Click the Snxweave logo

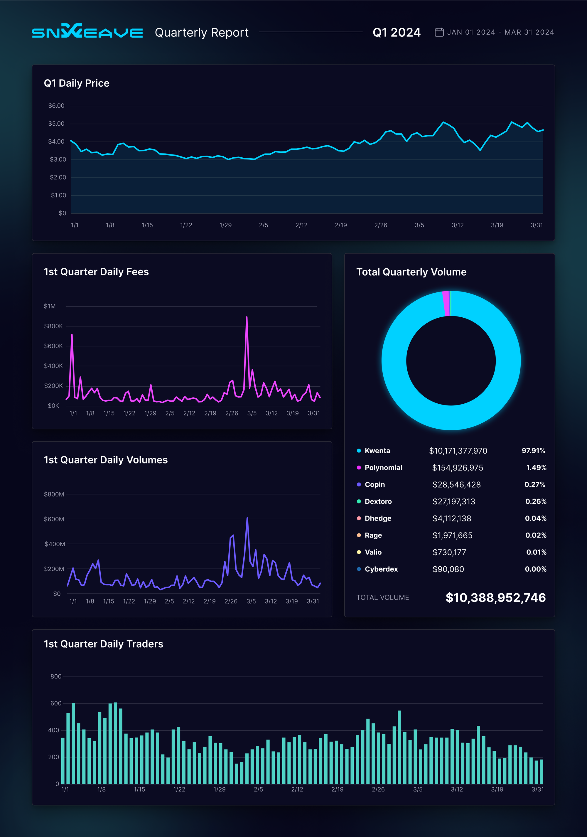point(87,32)
